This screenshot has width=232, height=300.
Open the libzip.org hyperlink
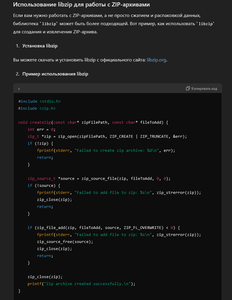click(156, 60)
